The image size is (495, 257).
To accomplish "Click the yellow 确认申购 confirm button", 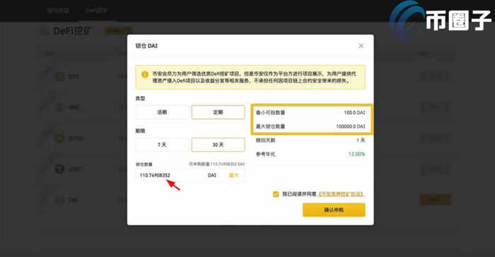I will point(334,210).
